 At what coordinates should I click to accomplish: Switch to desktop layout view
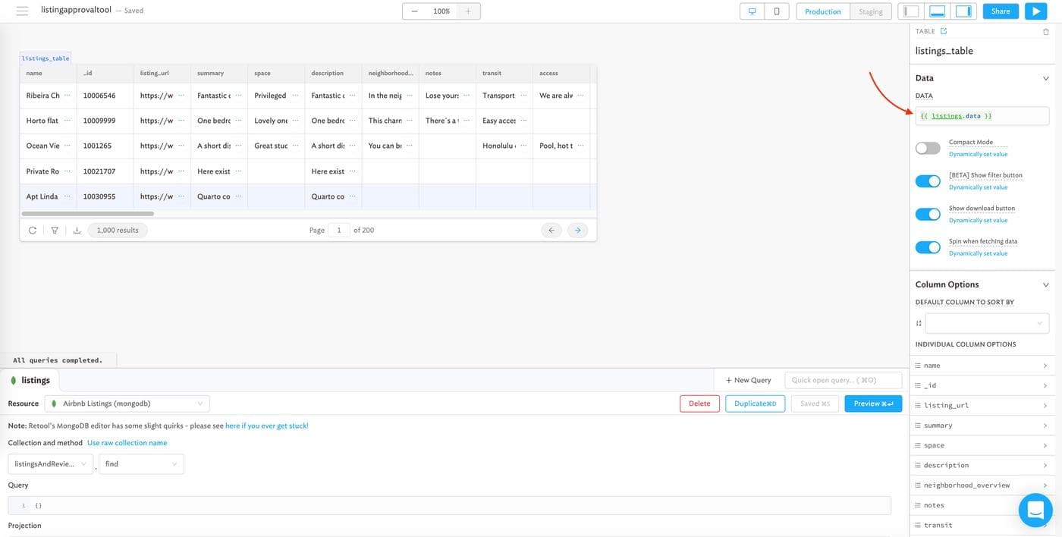click(752, 11)
